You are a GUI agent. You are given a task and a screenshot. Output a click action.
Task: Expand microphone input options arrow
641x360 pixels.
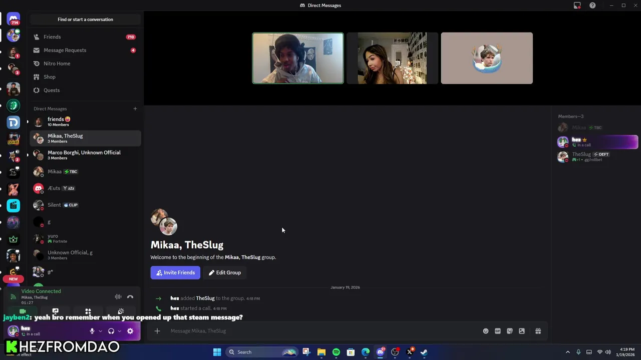click(100, 331)
